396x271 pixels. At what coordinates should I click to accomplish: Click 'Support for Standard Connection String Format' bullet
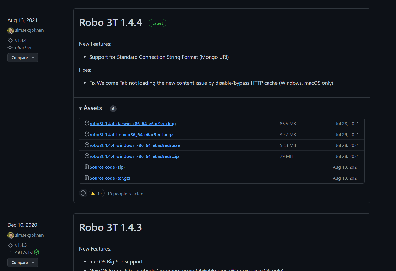[159, 57]
